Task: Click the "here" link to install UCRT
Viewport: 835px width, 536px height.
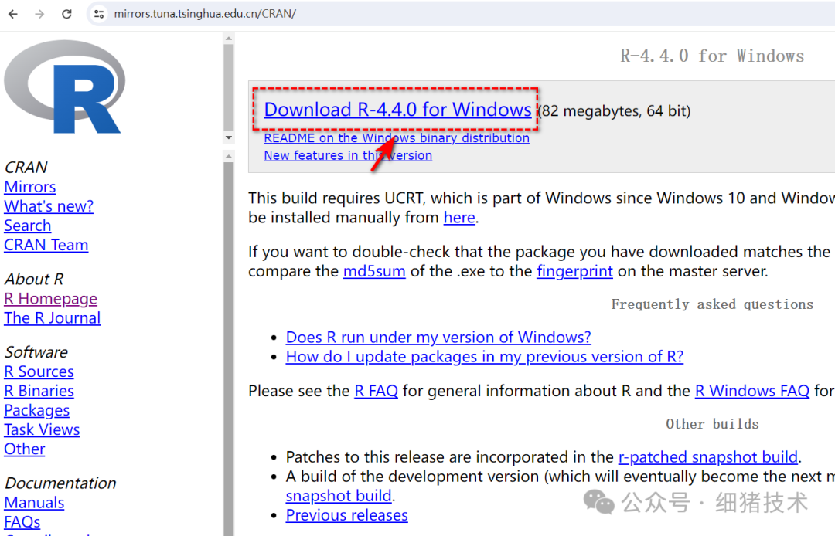Action: pos(459,217)
